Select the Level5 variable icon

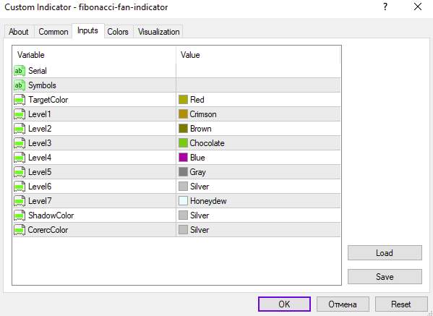(20, 172)
